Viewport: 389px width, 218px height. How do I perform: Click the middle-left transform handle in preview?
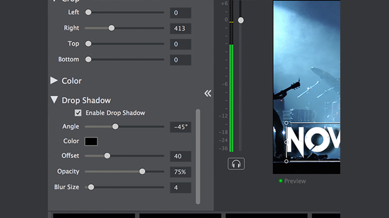click(286, 142)
